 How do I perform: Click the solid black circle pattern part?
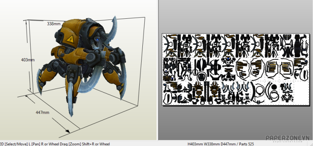click(x=274, y=87)
